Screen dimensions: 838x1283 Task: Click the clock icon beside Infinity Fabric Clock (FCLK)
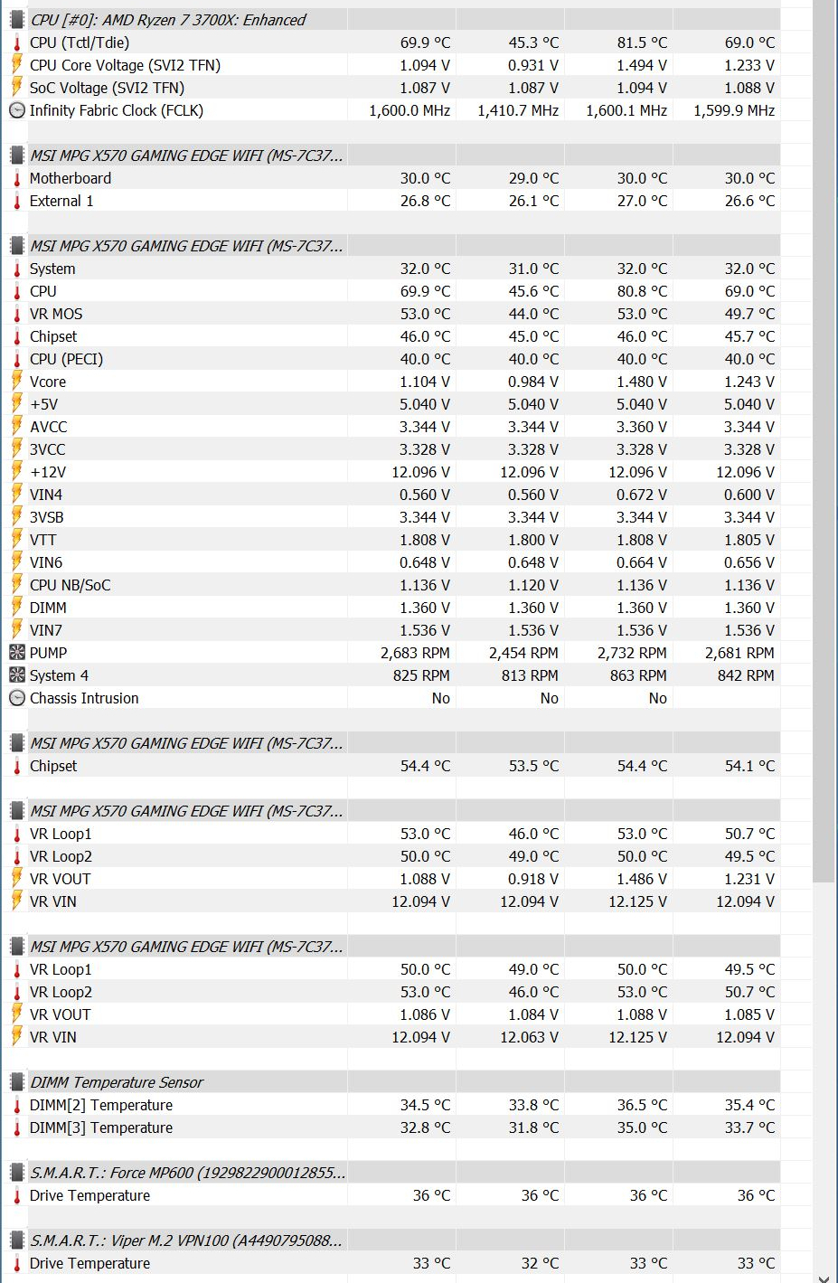click(x=16, y=110)
